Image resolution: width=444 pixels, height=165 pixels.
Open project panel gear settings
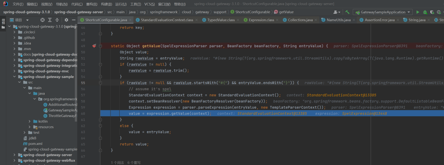67,20
